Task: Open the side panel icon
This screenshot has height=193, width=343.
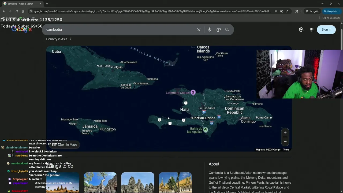Action: (x=296, y=11)
